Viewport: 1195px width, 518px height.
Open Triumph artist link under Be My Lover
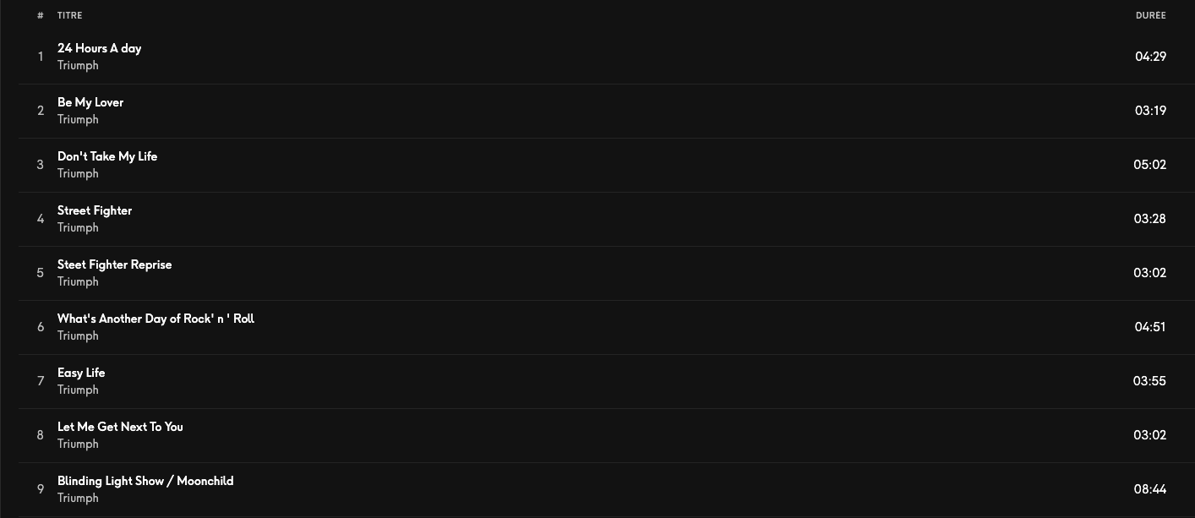click(x=78, y=119)
